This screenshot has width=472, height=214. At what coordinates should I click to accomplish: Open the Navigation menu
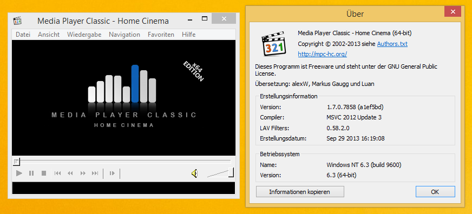pos(124,35)
